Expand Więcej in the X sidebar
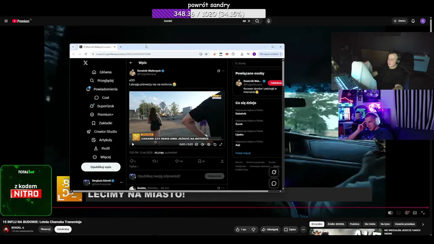Image resolution: width=434 pixels, height=244 pixels. 102,157
